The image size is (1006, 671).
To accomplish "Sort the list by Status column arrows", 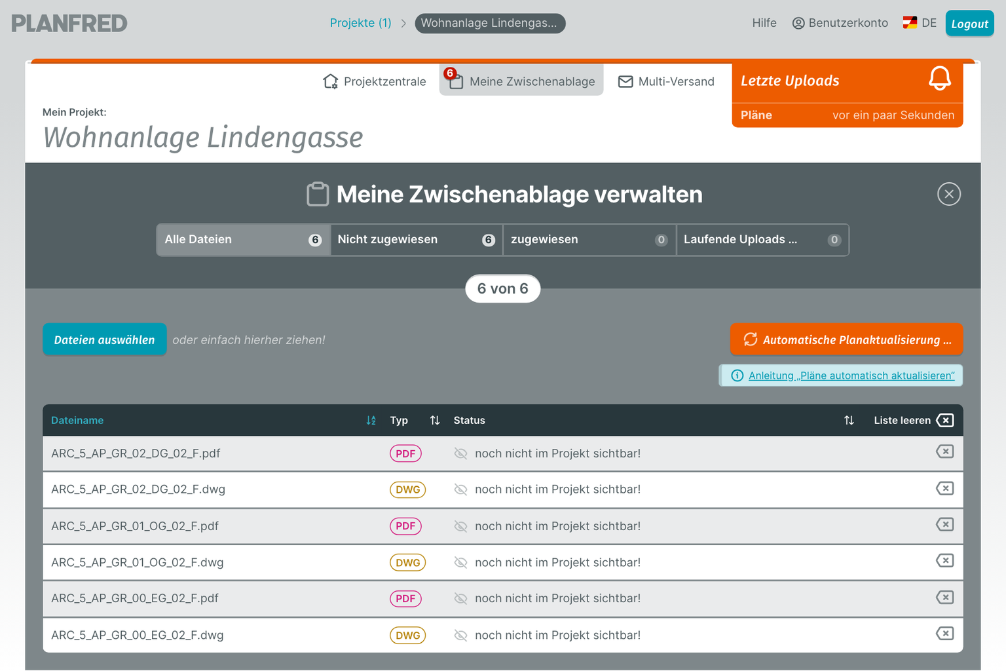I will (x=849, y=421).
